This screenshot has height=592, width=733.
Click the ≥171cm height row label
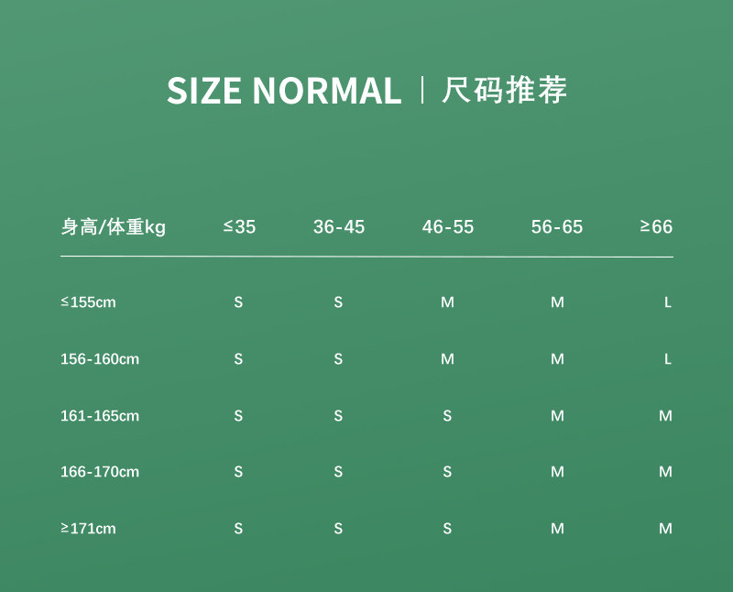88,529
